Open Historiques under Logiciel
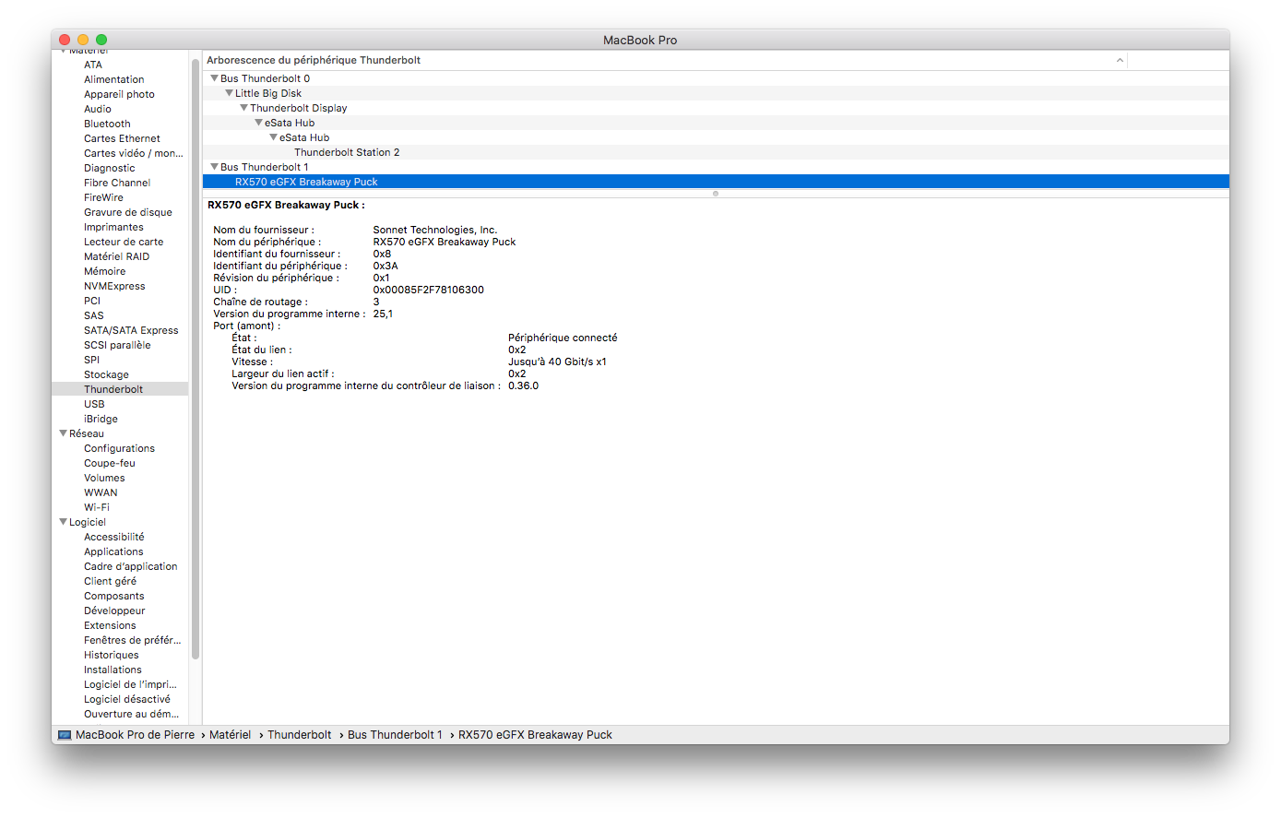The image size is (1281, 818). [112, 655]
